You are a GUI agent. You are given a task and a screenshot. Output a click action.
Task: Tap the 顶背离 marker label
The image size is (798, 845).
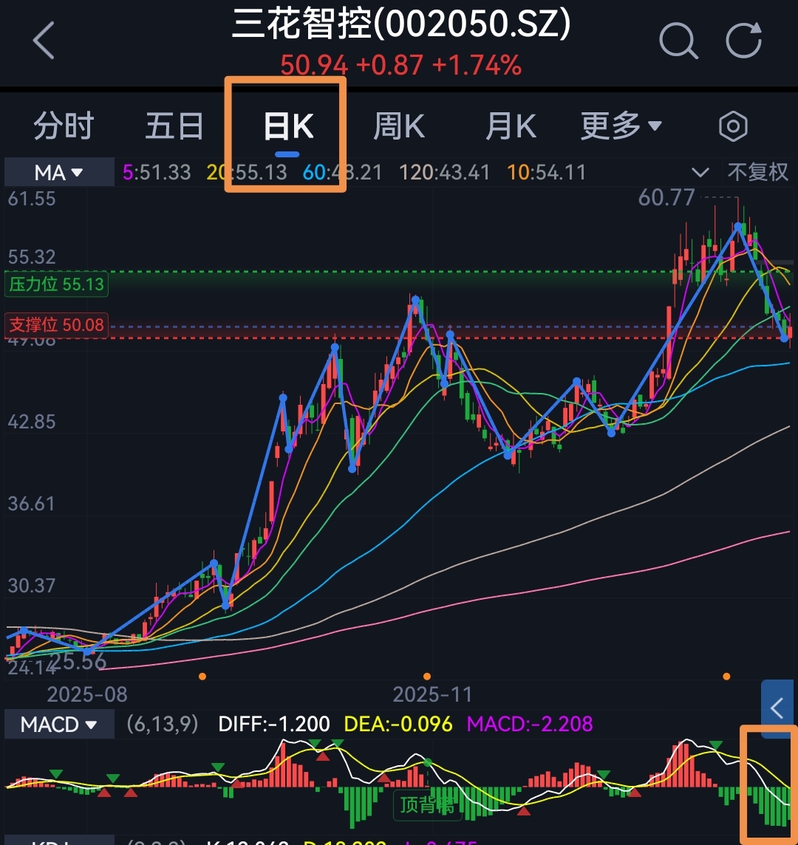coord(427,805)
